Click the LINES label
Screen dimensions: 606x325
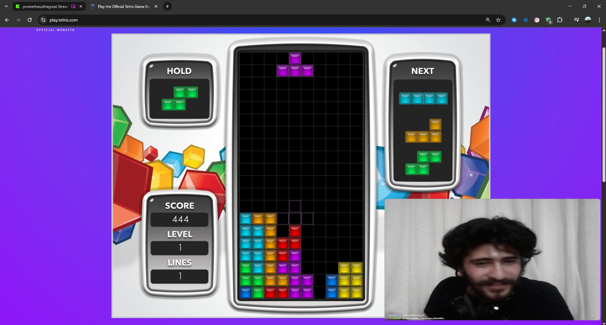pos(180,262)
